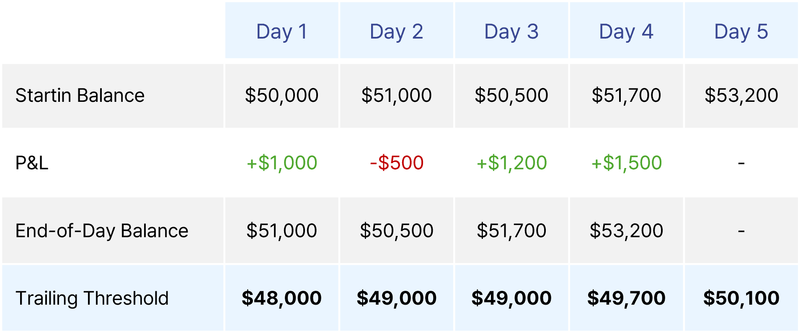803x334 pixels.
Task: Select the Day 1 column header
Action: point(281,31)
